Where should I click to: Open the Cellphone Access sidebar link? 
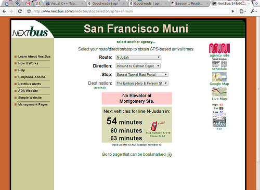32,77
